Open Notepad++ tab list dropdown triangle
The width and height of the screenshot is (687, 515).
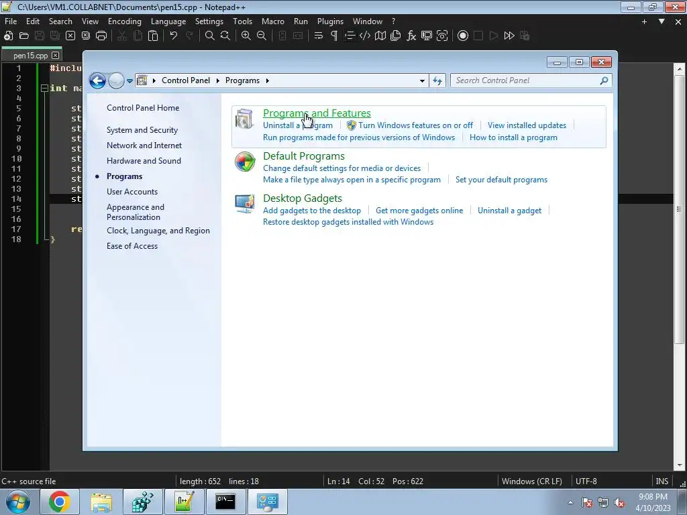662,21
